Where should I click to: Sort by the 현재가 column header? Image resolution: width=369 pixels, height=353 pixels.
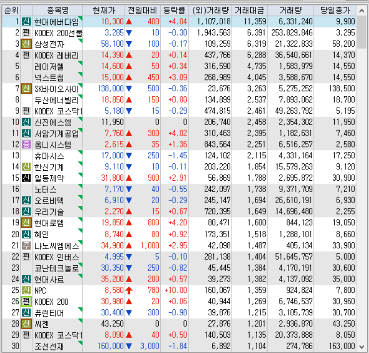(x=104, y=10)
